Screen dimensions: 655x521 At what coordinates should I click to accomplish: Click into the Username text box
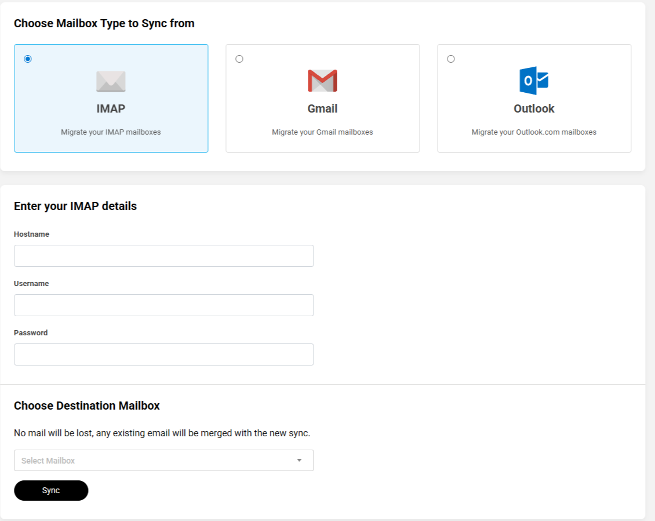163,305
